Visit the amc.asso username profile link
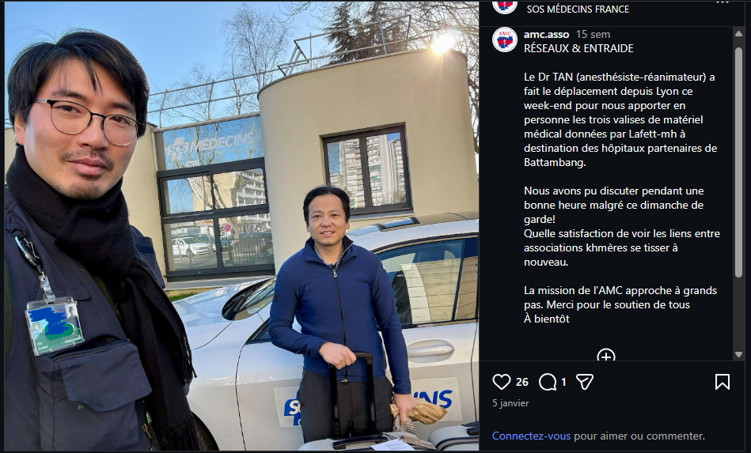Viewport: 751px width, 453px height. [x=546, y=35]
